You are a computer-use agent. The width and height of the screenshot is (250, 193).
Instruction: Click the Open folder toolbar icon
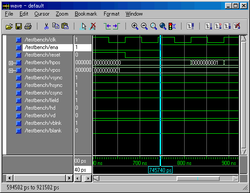point(9,26)
